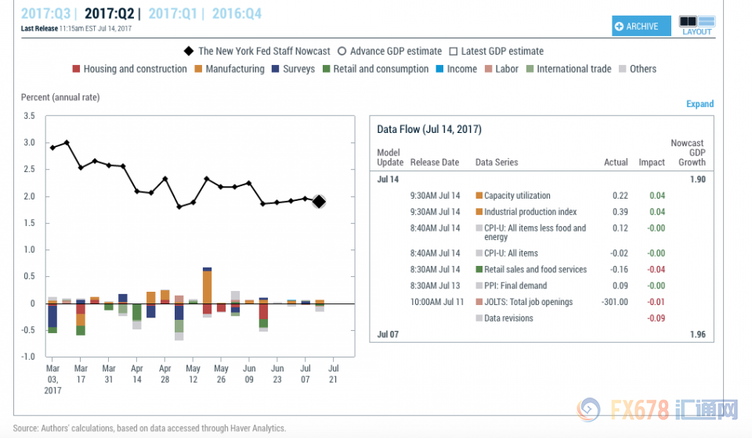752x438 pixels.
Task: Click the Labor pink legend swatch
Action: [x=488, y=69]
